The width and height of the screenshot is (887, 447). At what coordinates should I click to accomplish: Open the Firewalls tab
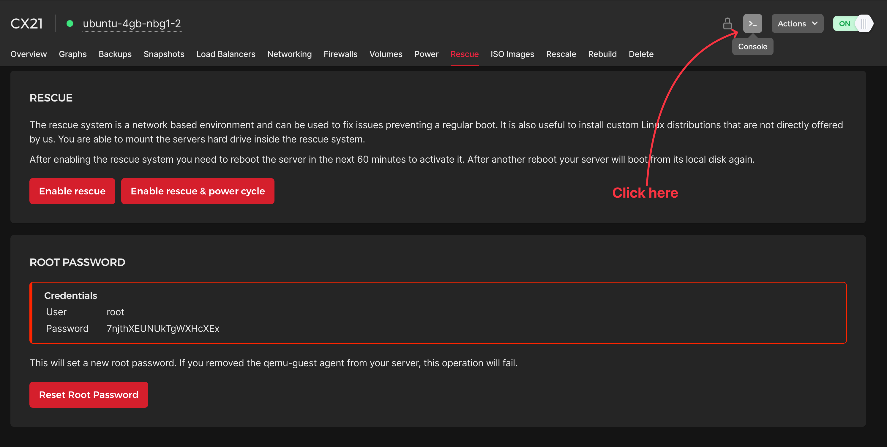click(340, 54)
